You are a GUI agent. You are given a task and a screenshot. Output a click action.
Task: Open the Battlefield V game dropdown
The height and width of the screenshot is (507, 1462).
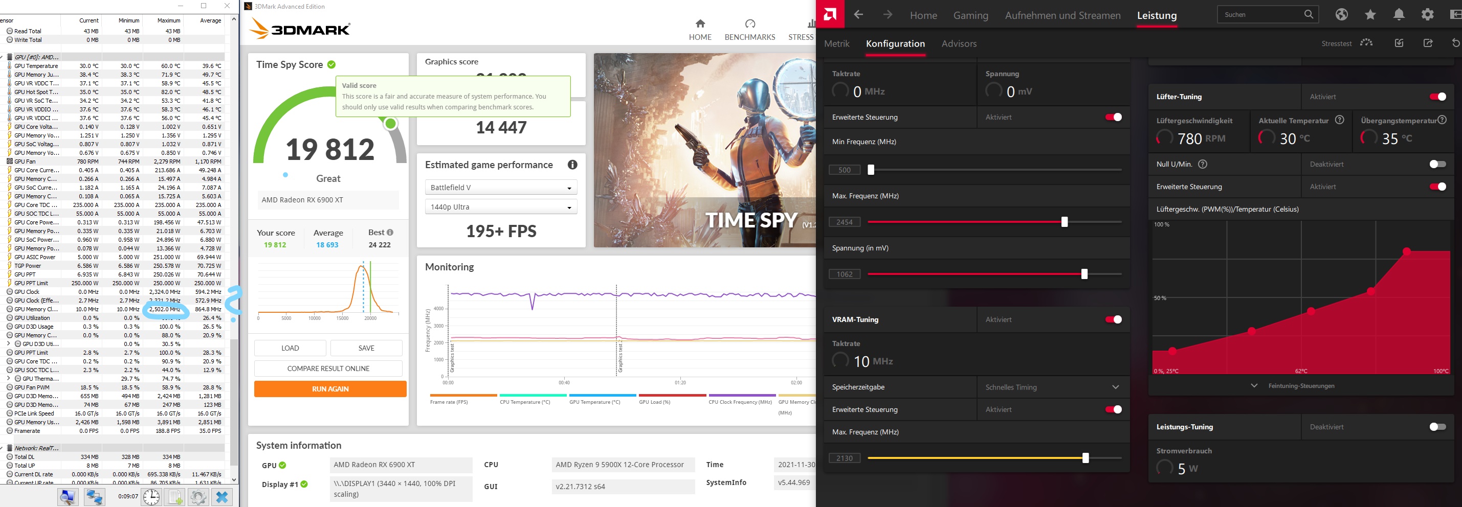pos(501,187)
